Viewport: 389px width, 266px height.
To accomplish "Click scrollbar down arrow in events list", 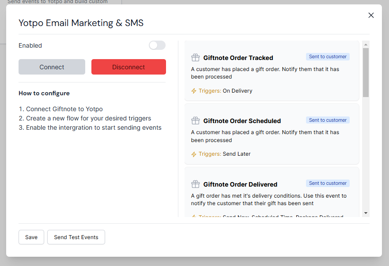I will point(366,213).
